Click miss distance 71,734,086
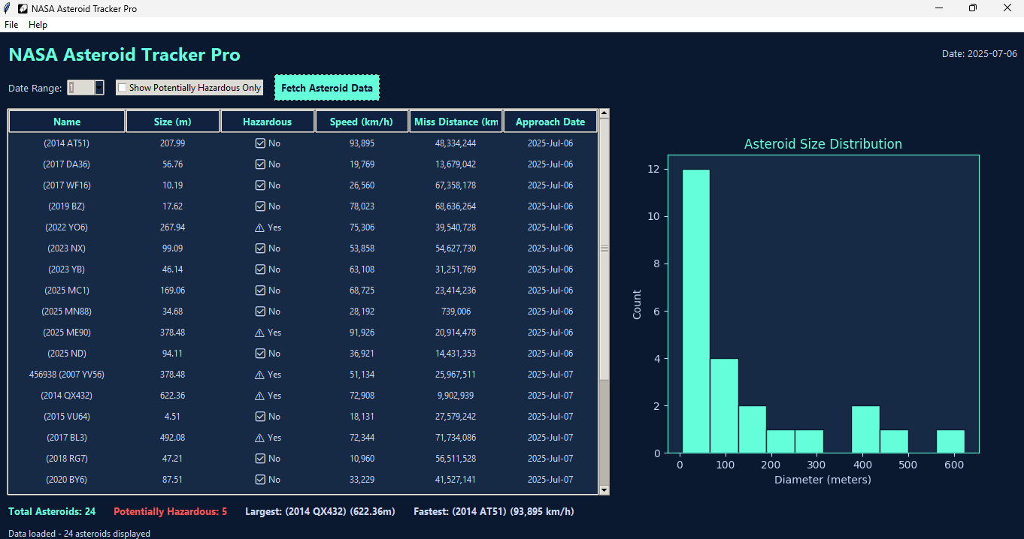 point(456,438)
